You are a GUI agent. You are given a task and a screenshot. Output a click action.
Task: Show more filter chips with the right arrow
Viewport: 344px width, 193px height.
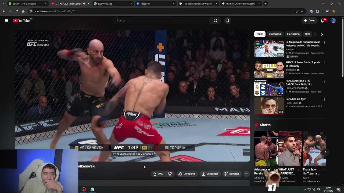tap(322, 34)
